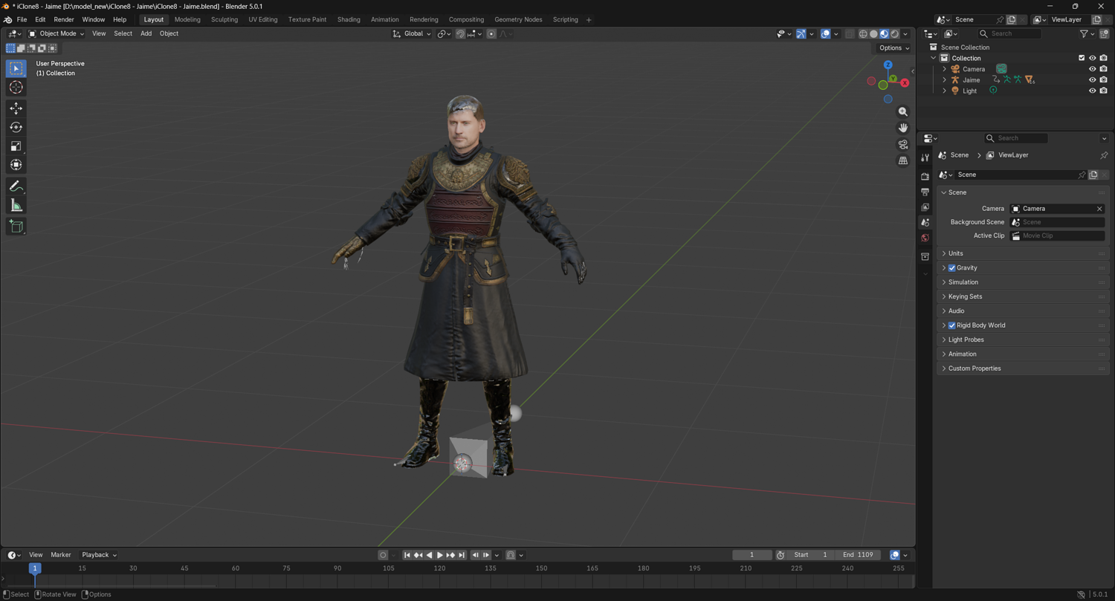Open the viewport Add menu
The image size is (1115, 601).
[x=146, y=33]
